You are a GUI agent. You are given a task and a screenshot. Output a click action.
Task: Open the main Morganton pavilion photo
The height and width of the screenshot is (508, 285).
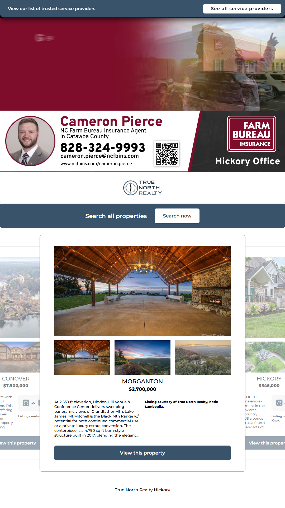tap(142, 291)
